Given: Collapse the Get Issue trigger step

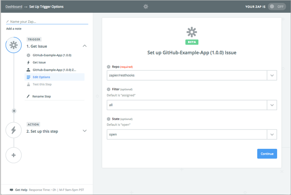Looking at the screenshot, I should (x=85, y=46).
